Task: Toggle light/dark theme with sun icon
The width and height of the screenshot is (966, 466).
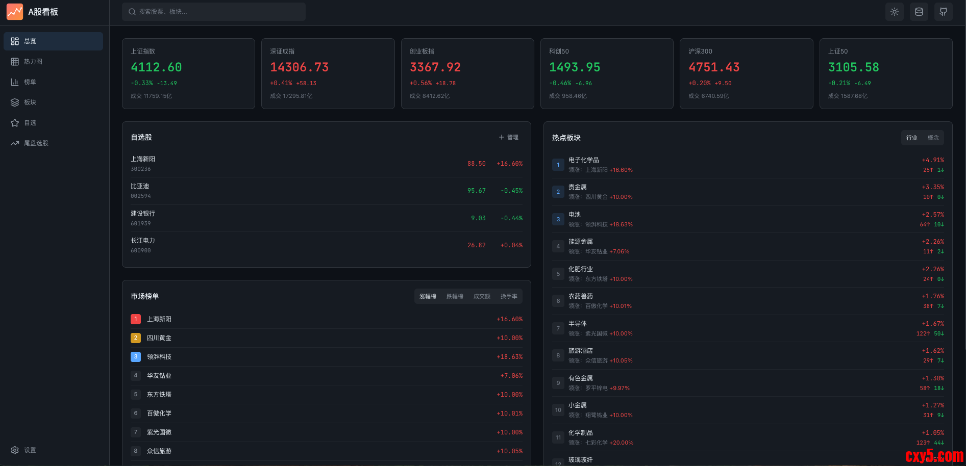Action: point(894,12)
